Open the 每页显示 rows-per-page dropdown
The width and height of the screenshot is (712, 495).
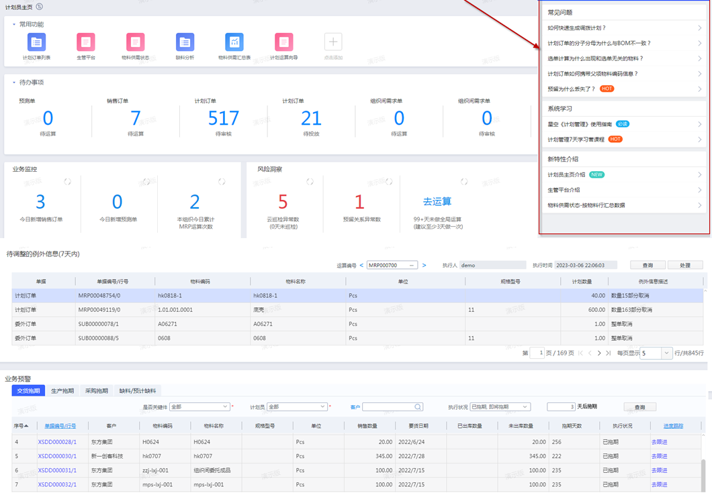click(666, 353)
